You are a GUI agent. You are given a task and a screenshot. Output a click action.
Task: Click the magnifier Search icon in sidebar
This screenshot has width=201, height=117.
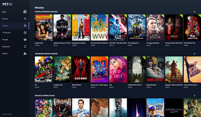[25, 19]
